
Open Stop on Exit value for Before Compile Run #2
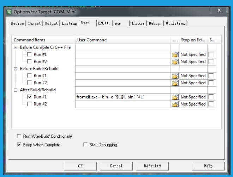tap(193, 62)
